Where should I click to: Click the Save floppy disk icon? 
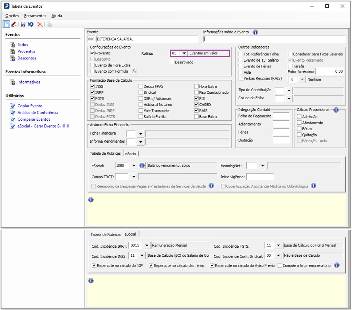click(x=23, y=24)
